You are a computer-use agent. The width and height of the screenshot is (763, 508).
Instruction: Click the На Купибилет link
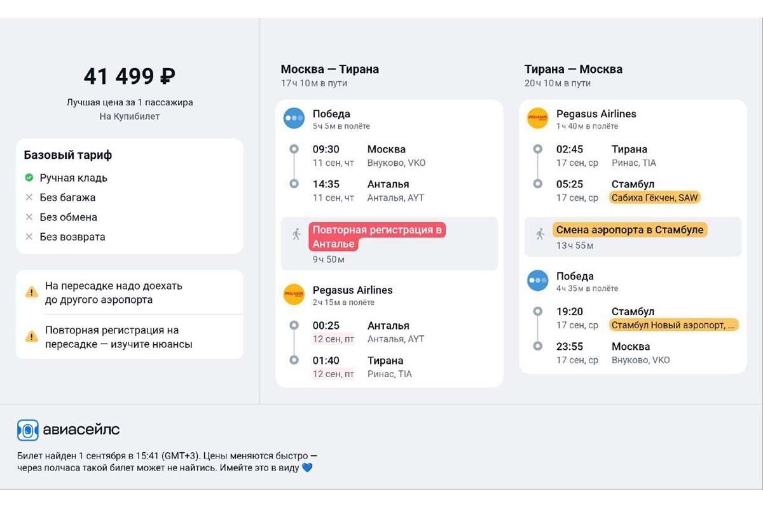point(130,116)
